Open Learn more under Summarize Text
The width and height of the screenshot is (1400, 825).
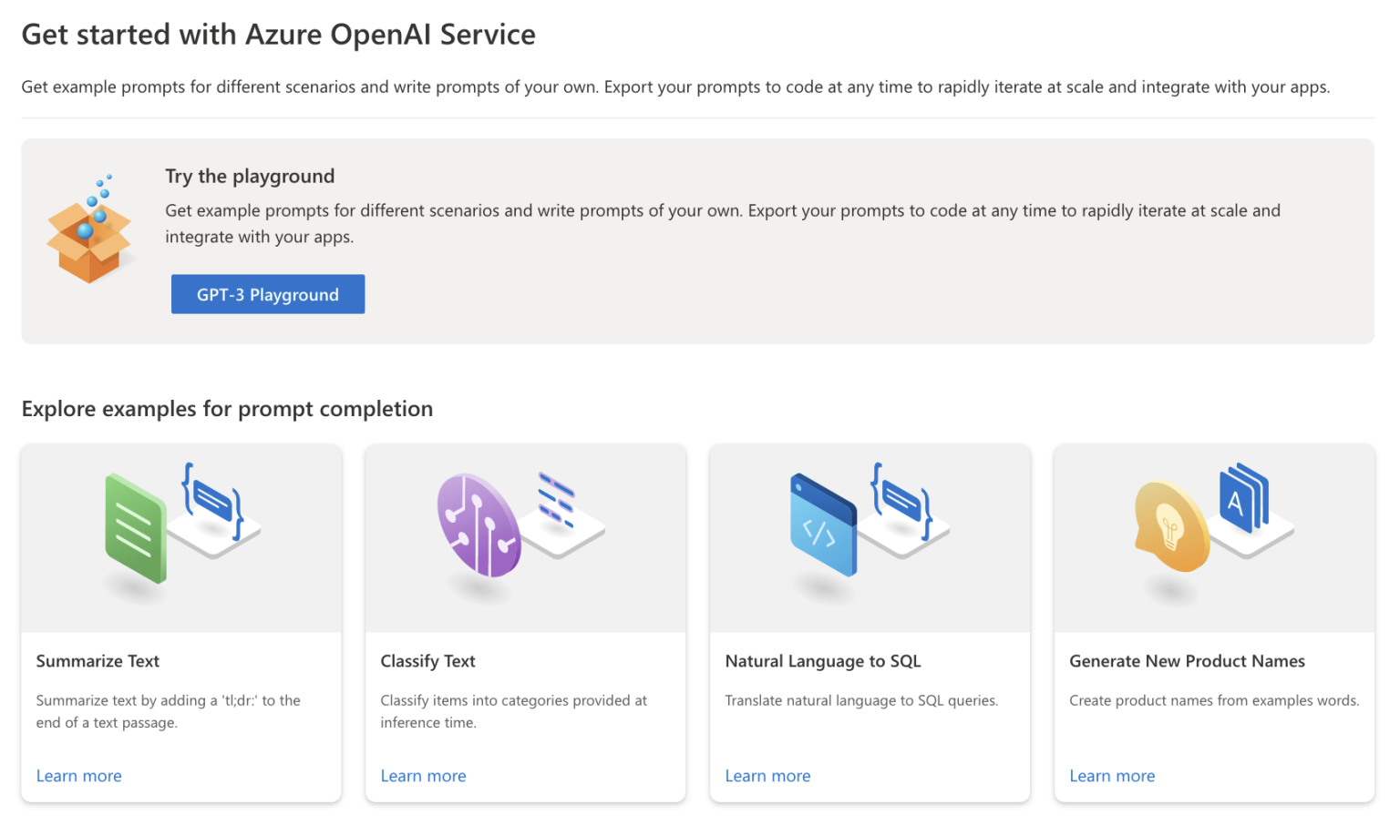(x=79, y=776)
